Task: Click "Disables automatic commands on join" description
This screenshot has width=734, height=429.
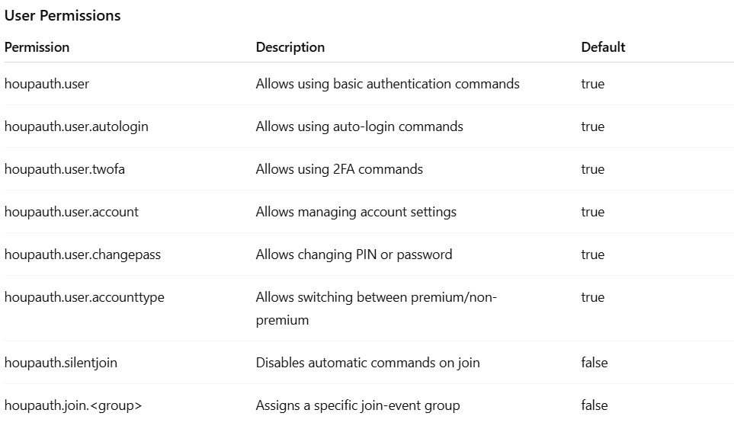Action: (x=367, y=363)
